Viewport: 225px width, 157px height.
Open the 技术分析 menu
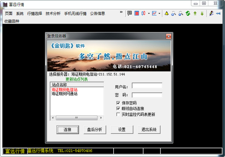53,14
